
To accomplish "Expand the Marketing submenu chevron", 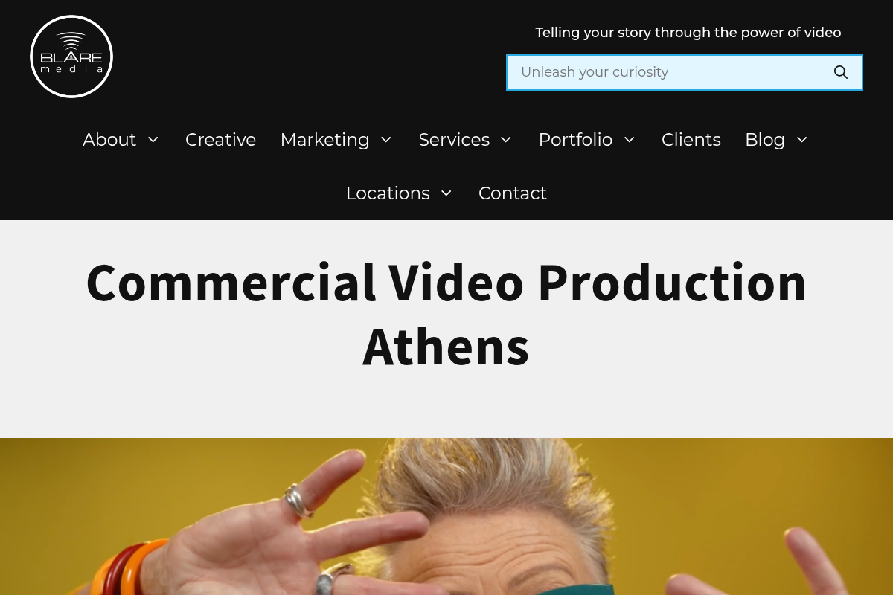I will 386,140.
